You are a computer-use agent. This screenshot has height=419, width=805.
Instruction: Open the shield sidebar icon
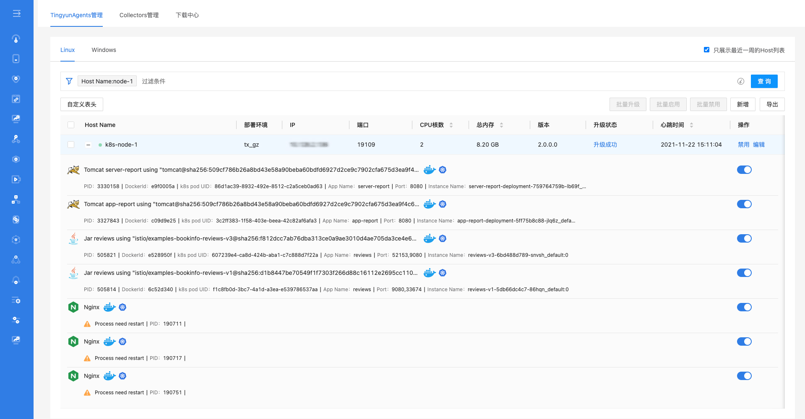click(16, 79)
